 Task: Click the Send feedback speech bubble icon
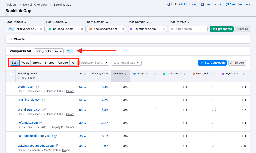click(x=227, y=5)
